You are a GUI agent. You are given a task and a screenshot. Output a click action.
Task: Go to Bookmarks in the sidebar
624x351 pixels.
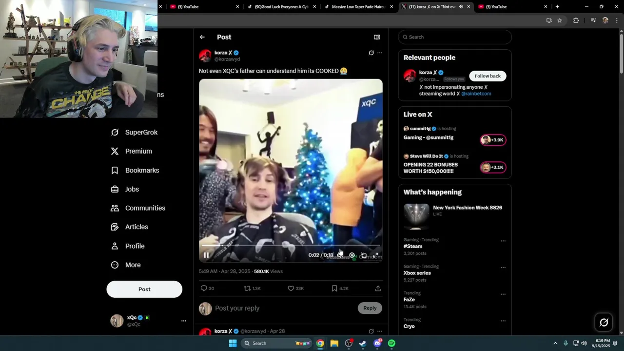click(x=135, y=170)
